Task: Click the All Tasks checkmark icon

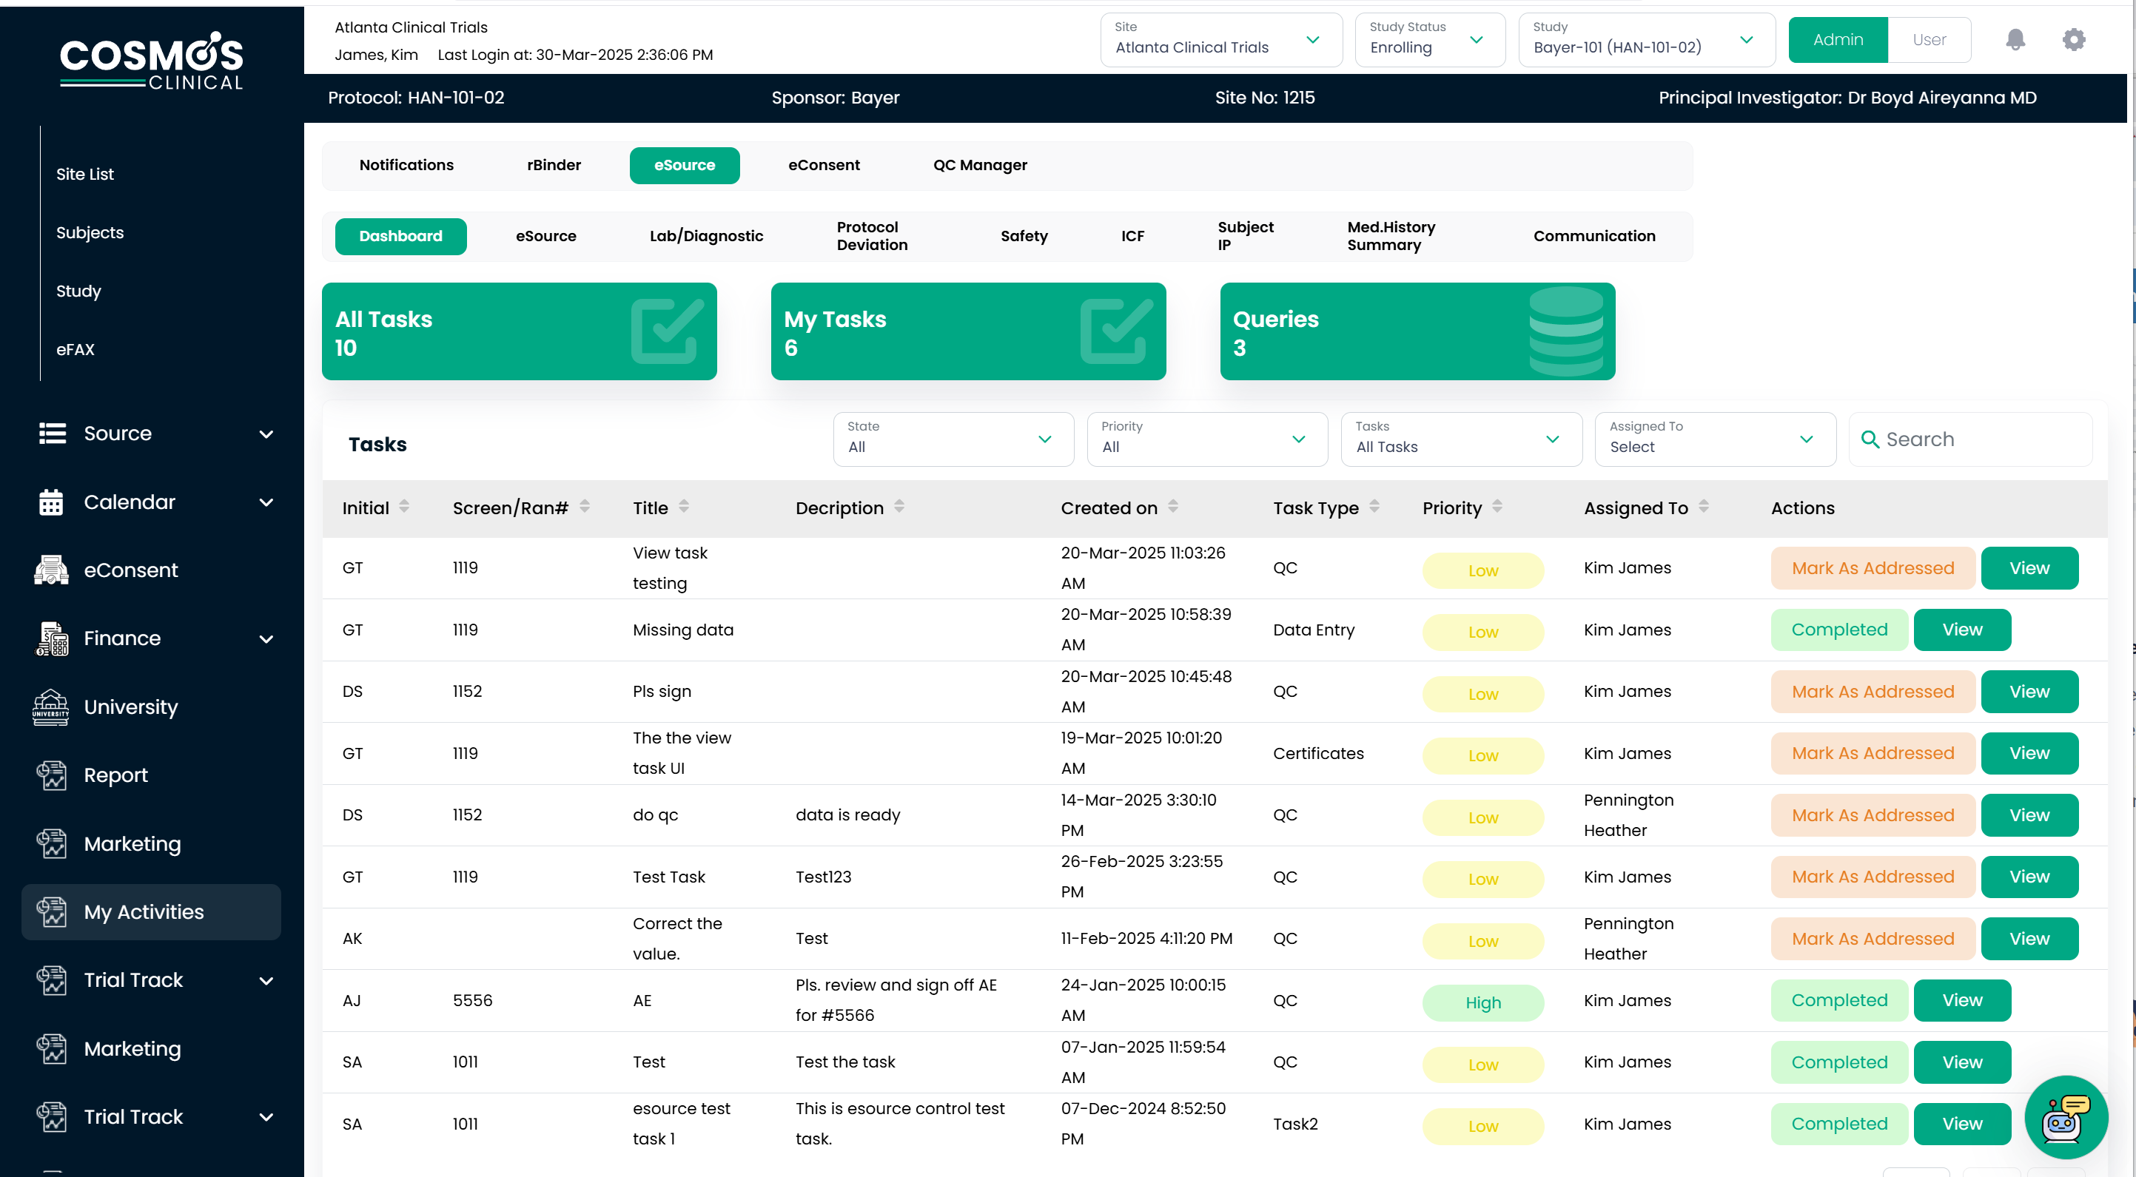Action: 667,331
